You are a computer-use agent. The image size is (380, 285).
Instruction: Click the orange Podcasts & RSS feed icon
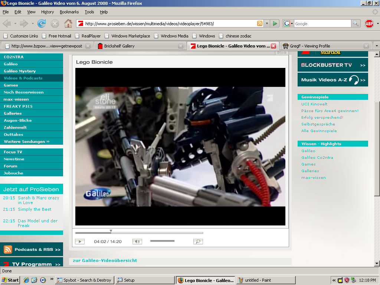pos(8,249)
